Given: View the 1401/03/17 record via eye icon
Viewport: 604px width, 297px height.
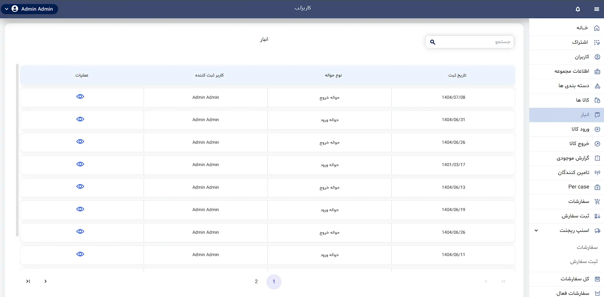Looking at the screenshot, I should (x=80, y=164).
